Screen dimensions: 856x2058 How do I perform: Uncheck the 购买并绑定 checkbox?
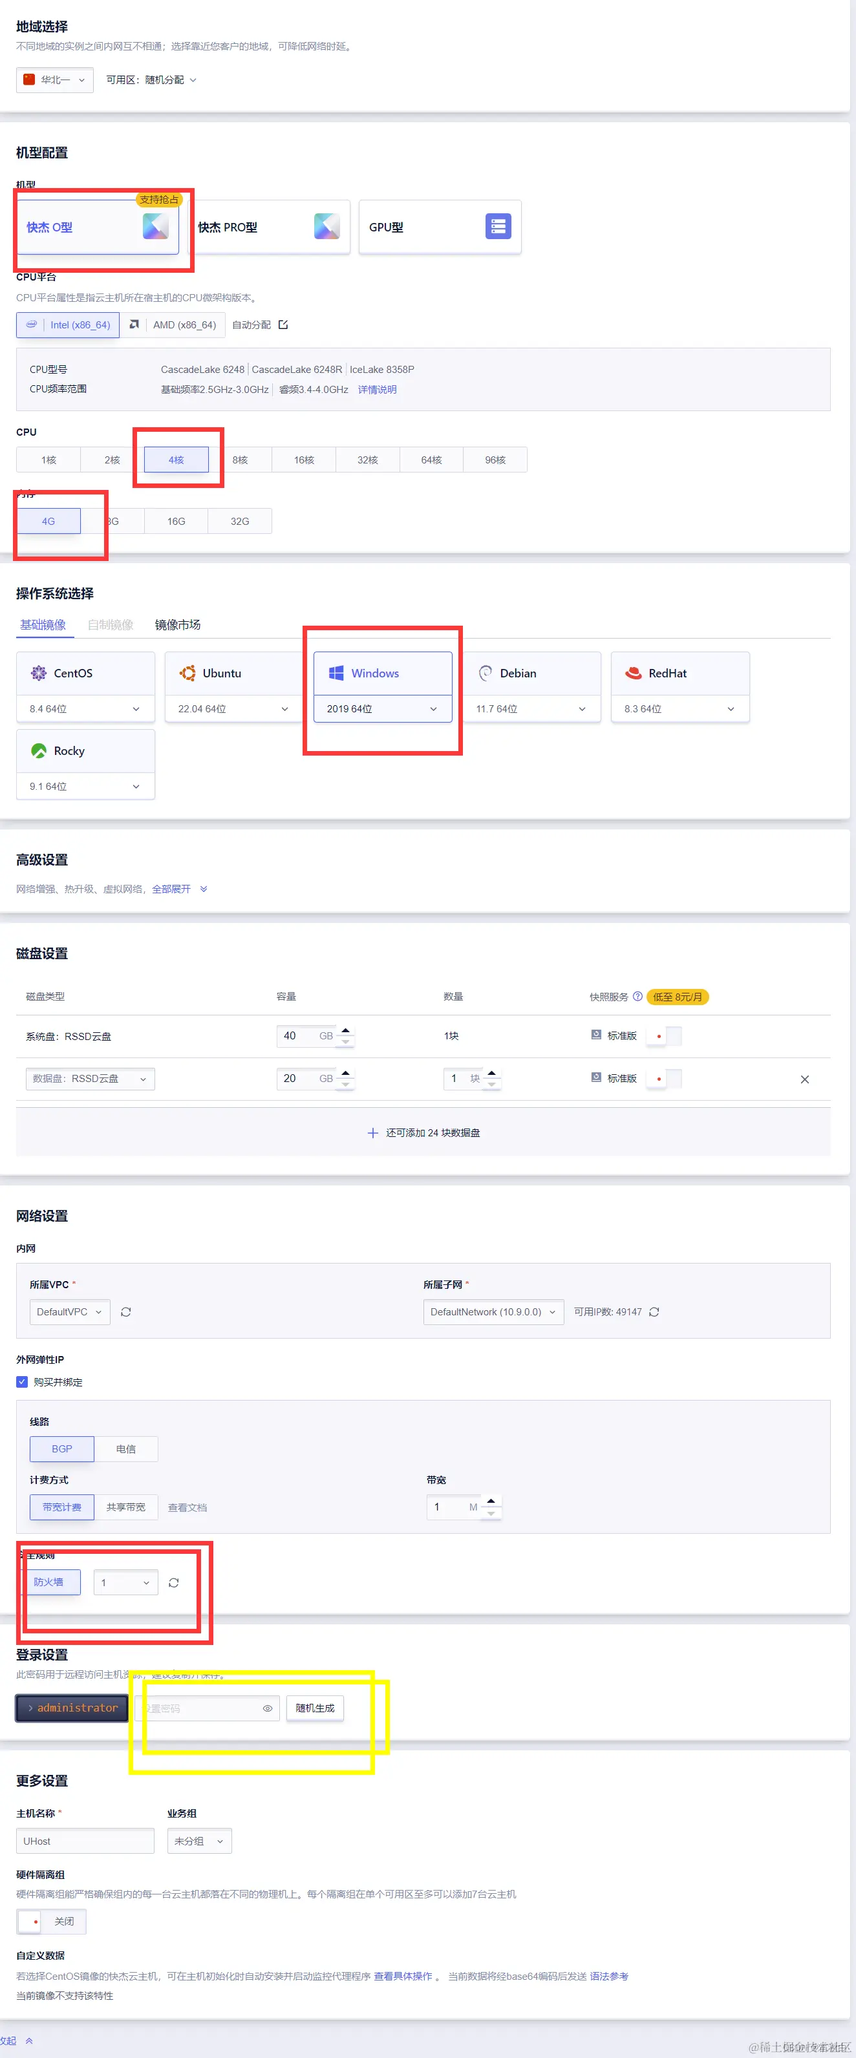(23, 1382)
